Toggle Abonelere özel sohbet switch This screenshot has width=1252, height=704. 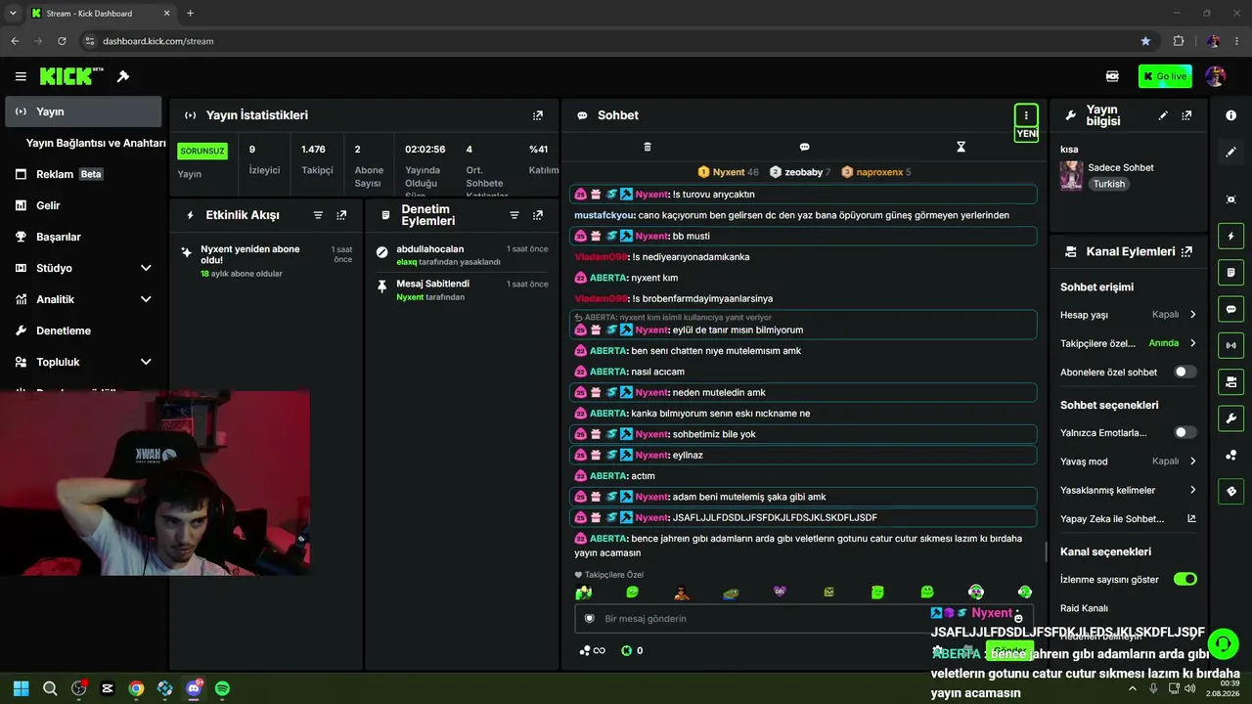[1185, 372]
